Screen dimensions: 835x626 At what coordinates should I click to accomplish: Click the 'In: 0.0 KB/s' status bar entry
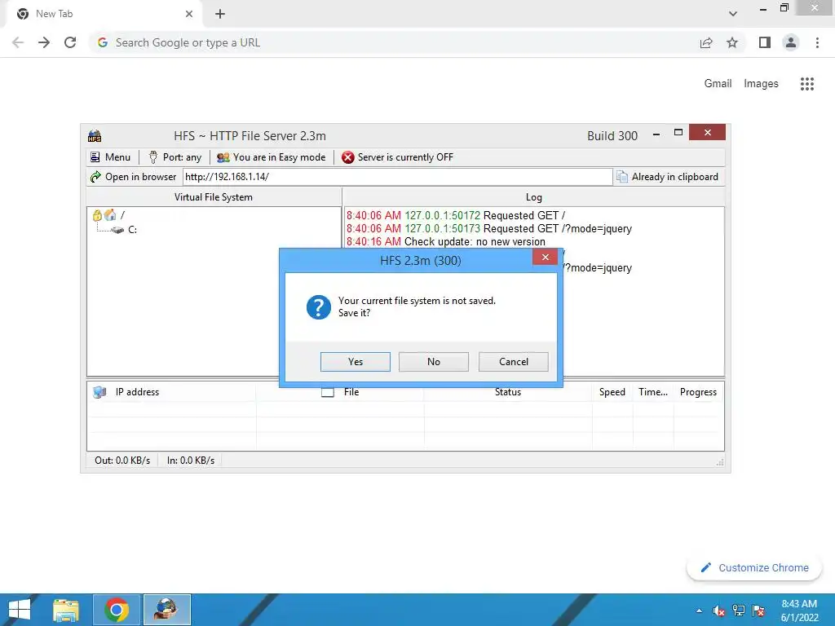click(x=191, y=461)
